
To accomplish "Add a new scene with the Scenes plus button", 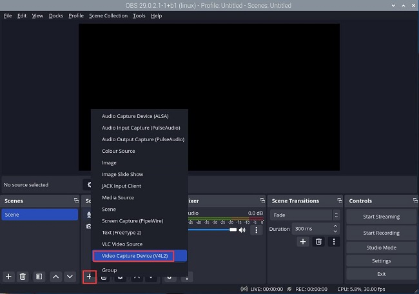I will (x=8, y=277).
